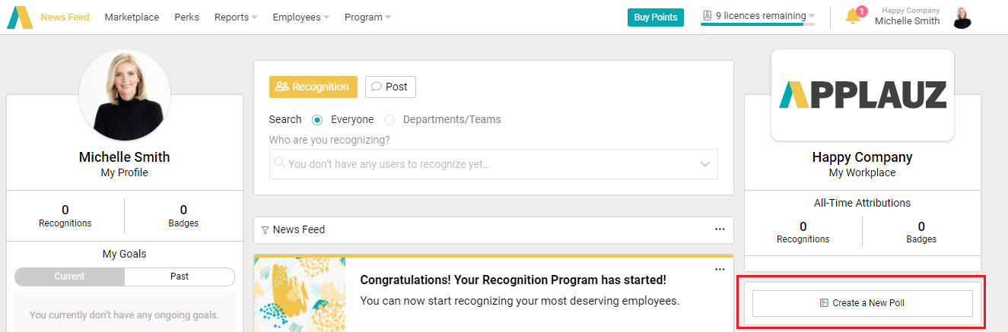Viewport: 1008px width, 332px height.
Task: Click the News Feed filter icon
Action: tap(265, 229)
